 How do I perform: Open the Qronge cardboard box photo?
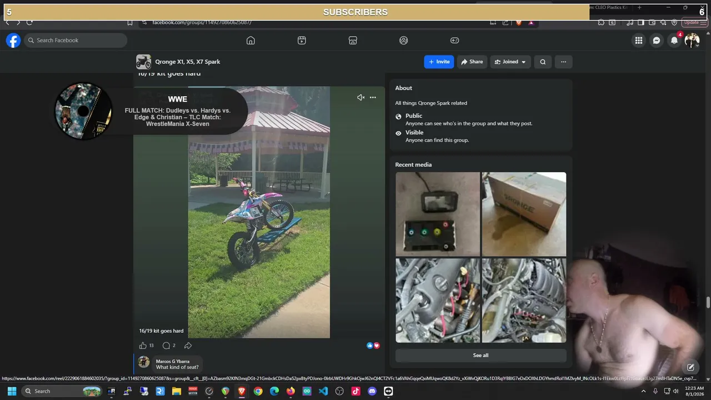pyautogui.click(x=524, y=214)
